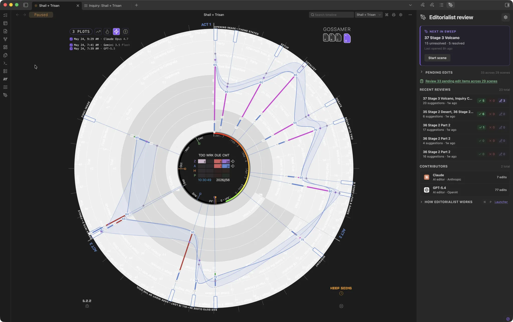Open timeline settings gear icon
Screen dimensions: 513x322
click(x=401, y=15)
